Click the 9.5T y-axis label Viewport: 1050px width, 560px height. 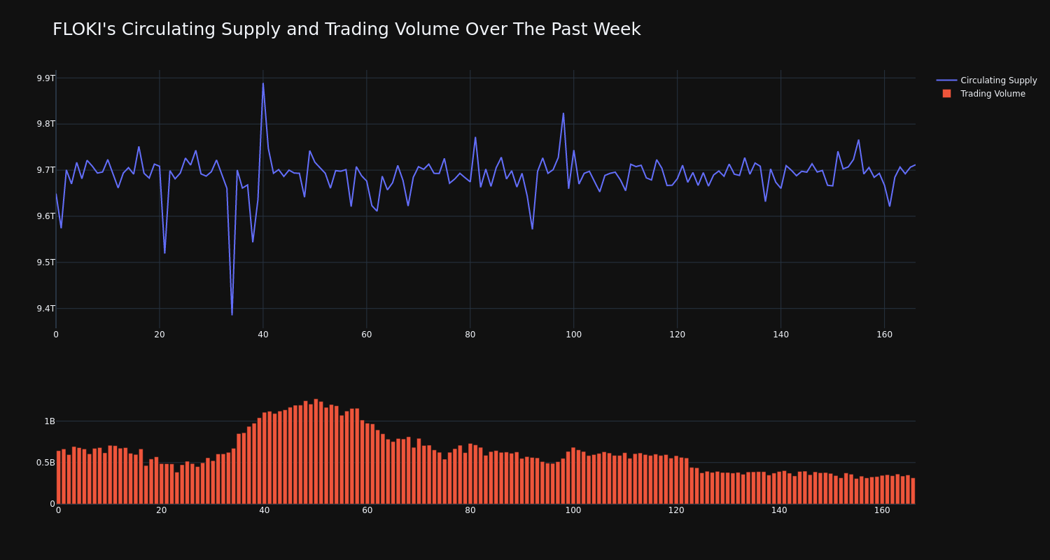(45, 262)
